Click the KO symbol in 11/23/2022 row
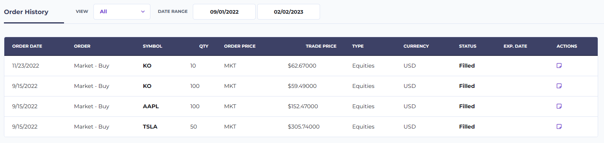604x143 pixels. tap(147, 66)
